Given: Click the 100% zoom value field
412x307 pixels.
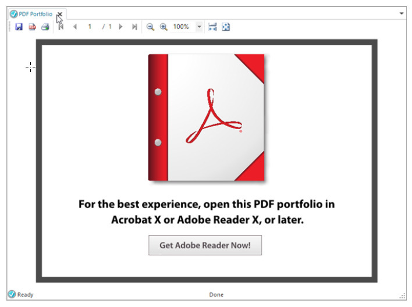Looking at the screenshot, I should [x=183, y=27].
